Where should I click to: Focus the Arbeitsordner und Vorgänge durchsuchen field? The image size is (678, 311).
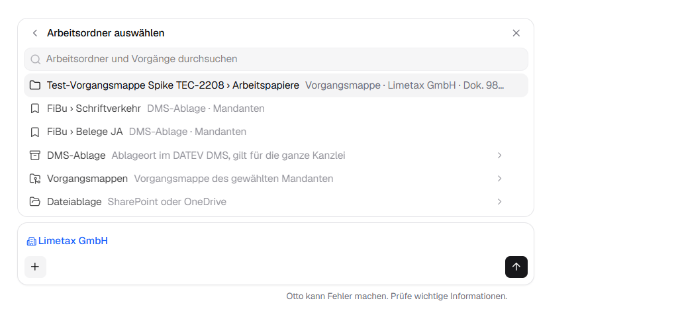[x=276, y=59]
